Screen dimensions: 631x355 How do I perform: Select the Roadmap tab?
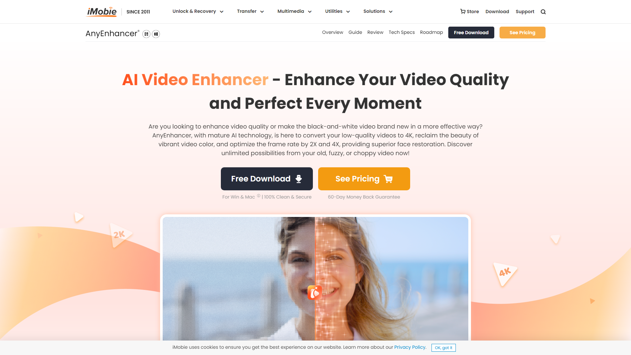pos(432,32)
